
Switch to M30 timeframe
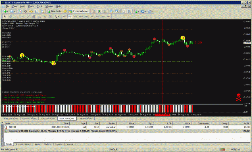pos(81,17)
